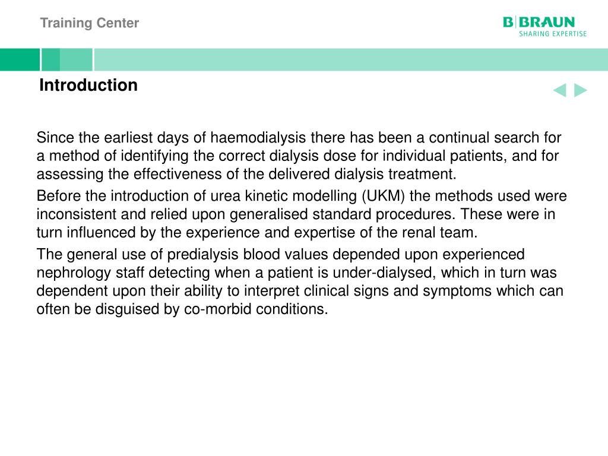608x456 pixels.
Task: Click the darkest green banner block
Action: tap(20, 60)
